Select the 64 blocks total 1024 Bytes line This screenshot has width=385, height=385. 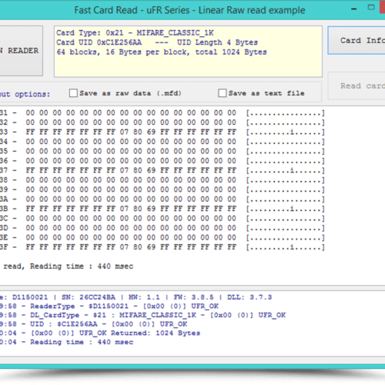tap(162, 52)
